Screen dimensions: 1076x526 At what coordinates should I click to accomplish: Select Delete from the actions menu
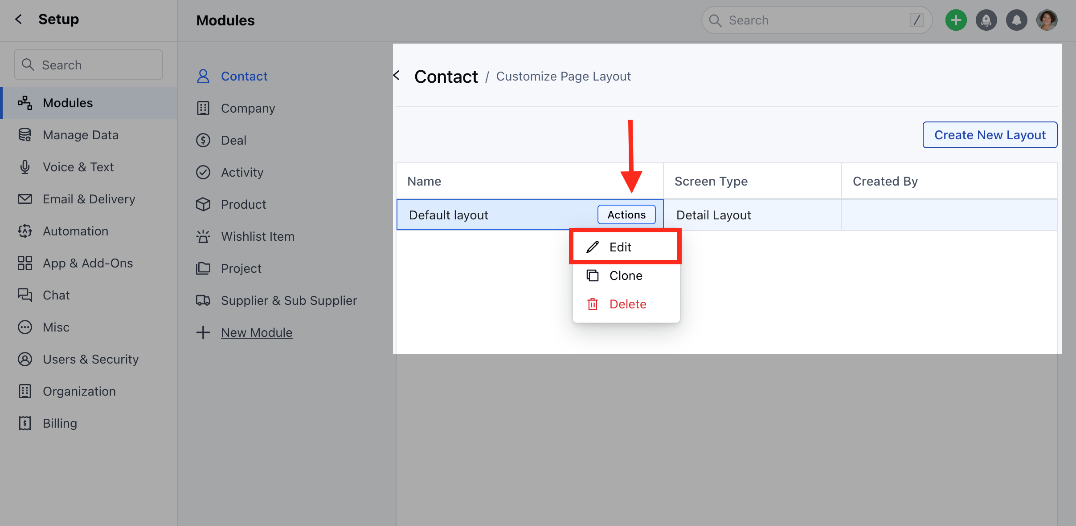pyautogui.click(x=627, y=304)
